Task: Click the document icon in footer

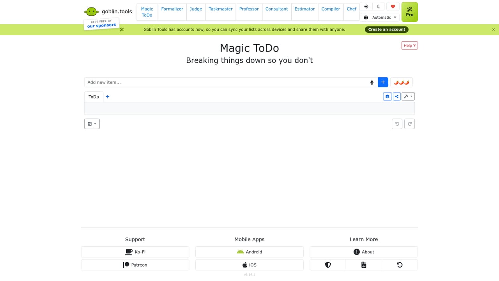Action: click(x=364, y=265)
